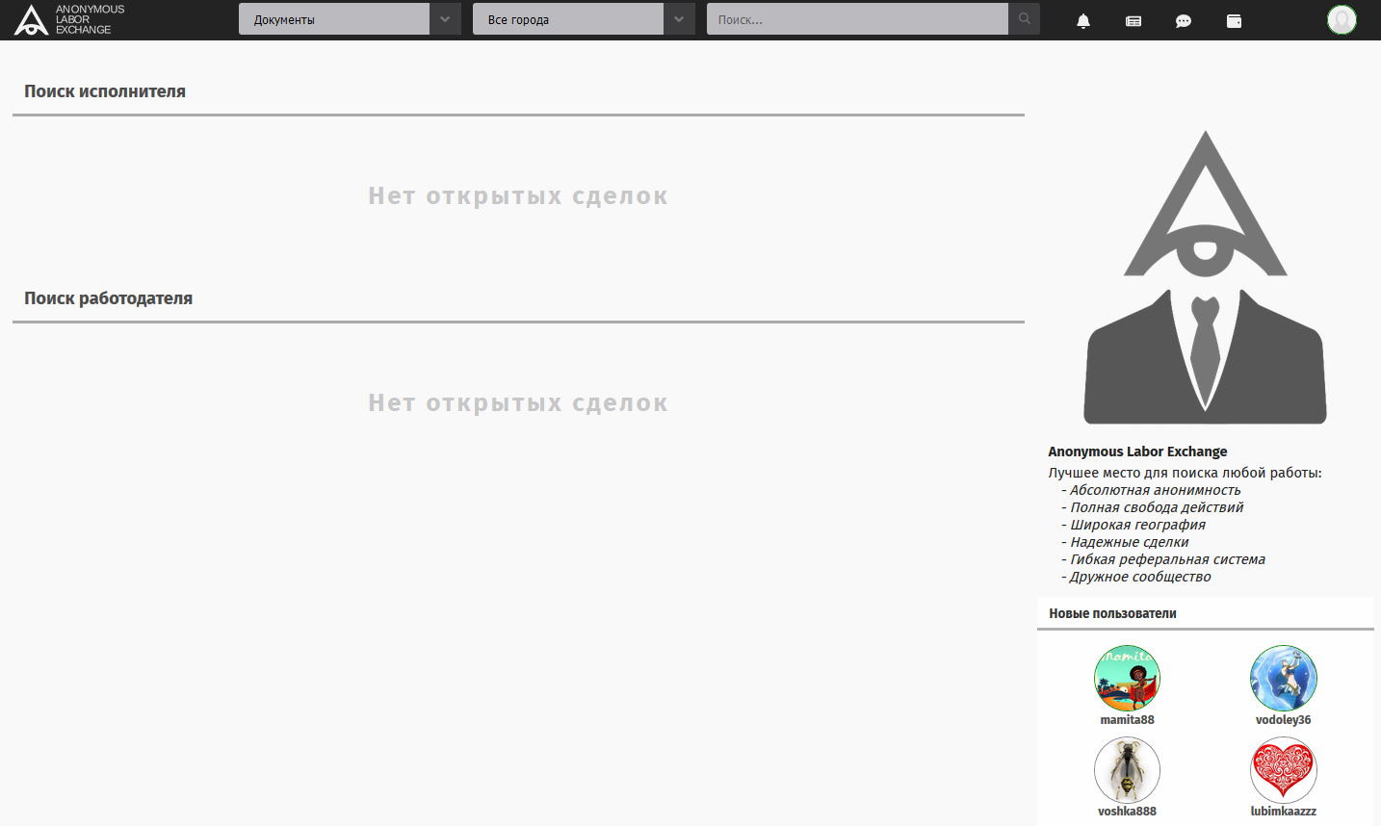Click the Новые пользователи panel header
Screen dimensions: 1381x826
pyautogui.click(x=1112, y=613)
